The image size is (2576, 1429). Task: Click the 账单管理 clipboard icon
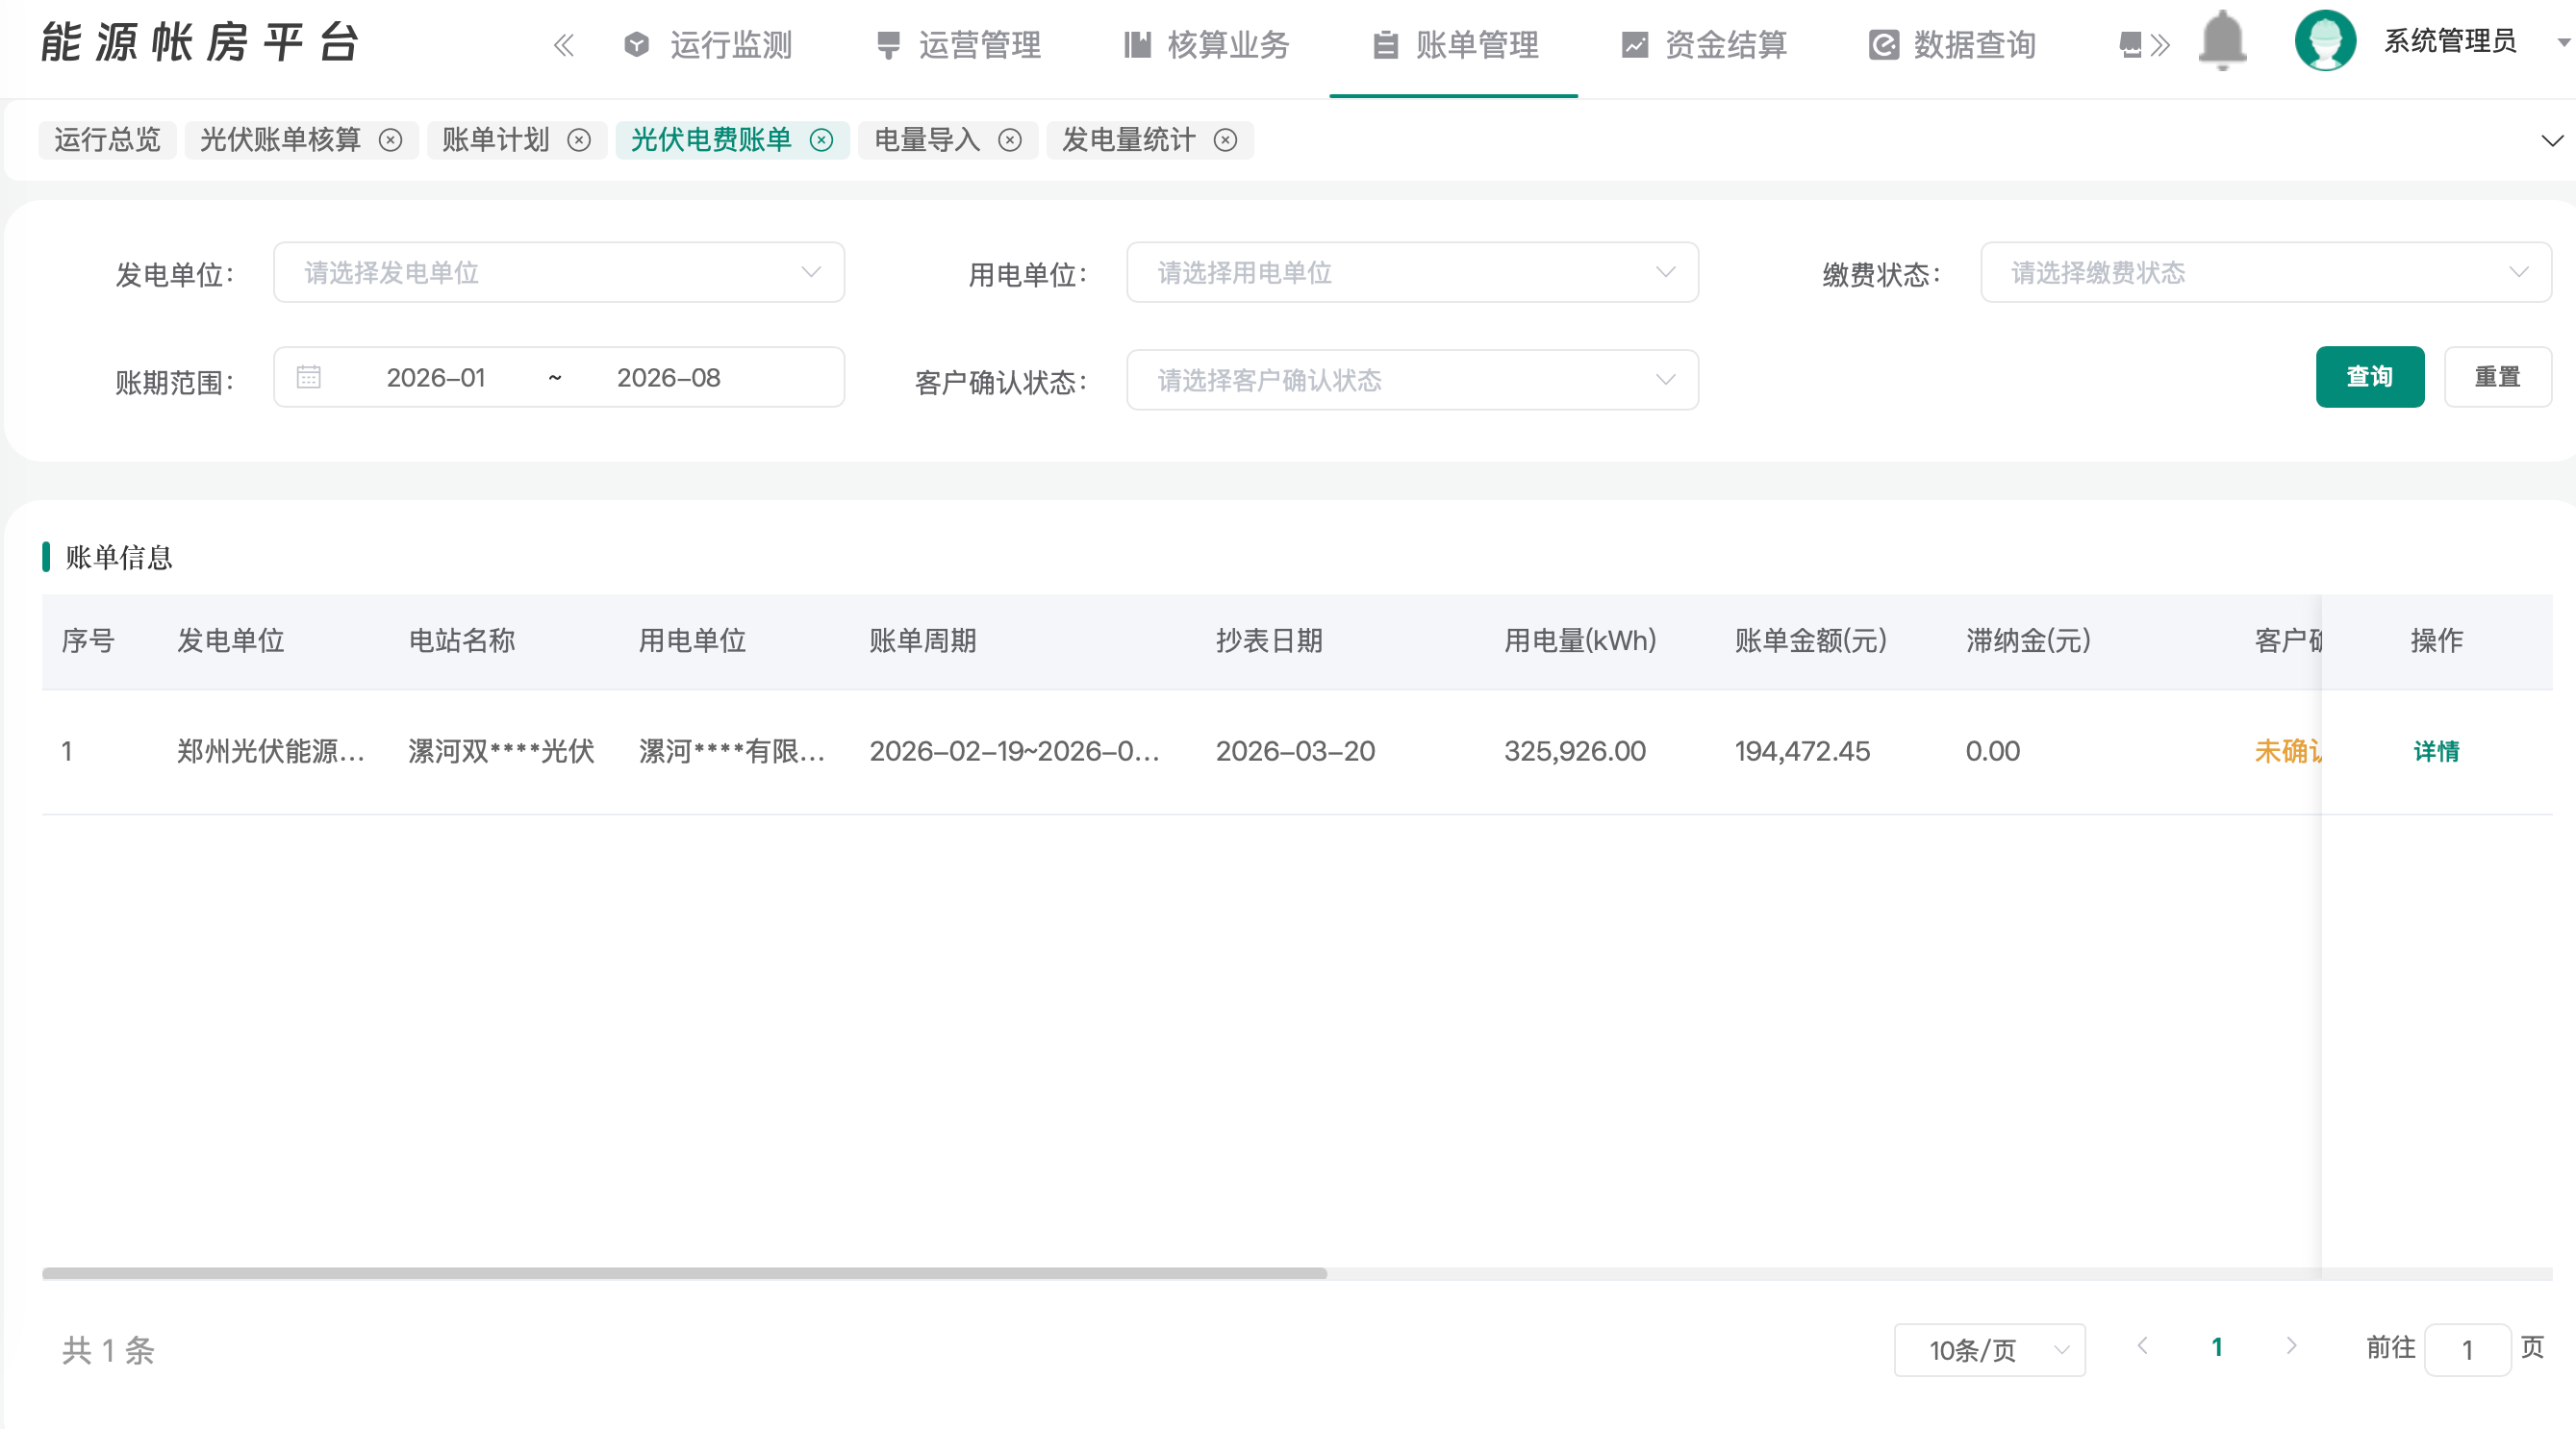click(1385, 45)
